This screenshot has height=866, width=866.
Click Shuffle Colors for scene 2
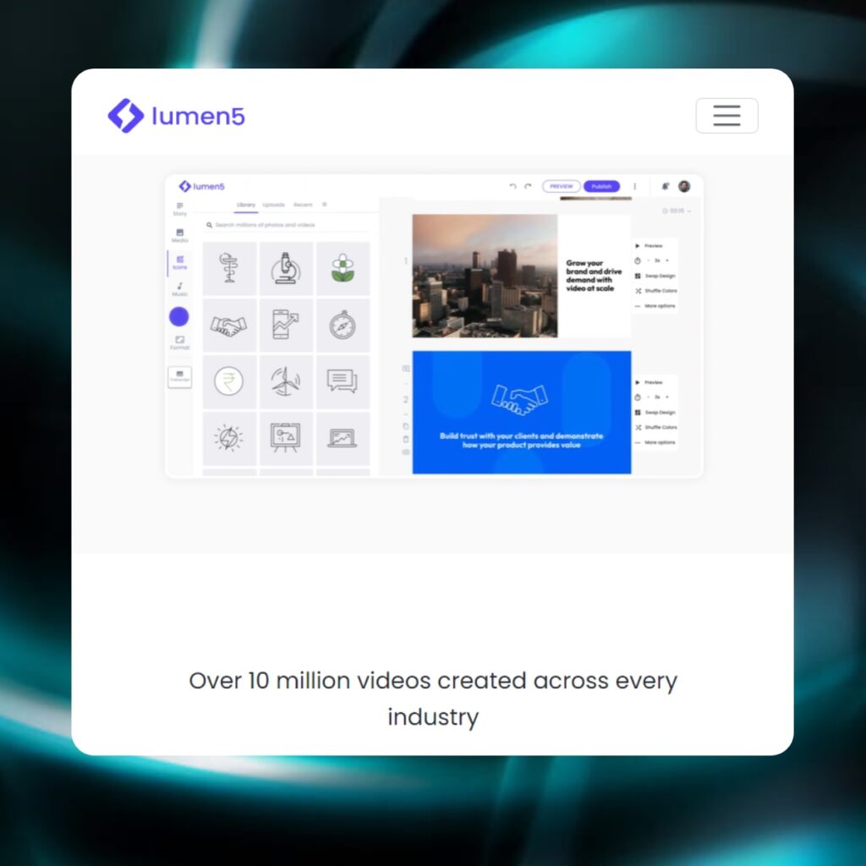[655, 427]
